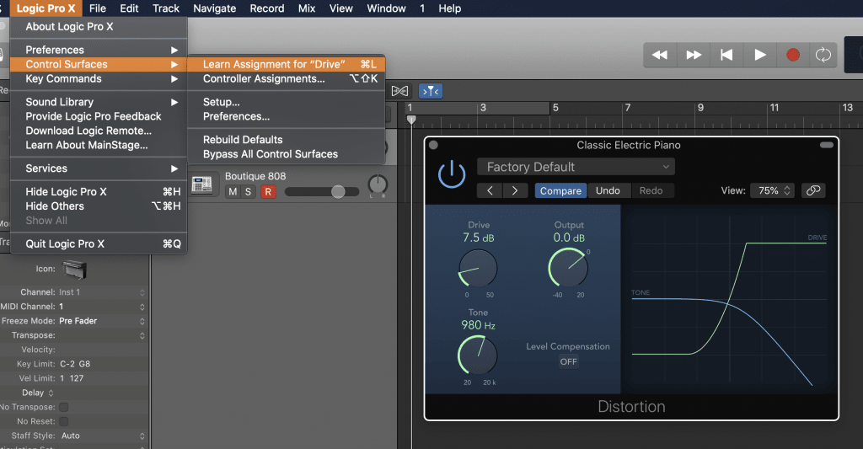Viewport: 863px width, 449px height.
Task: Solo the Boutique 808 track
Action: (249, 191)
